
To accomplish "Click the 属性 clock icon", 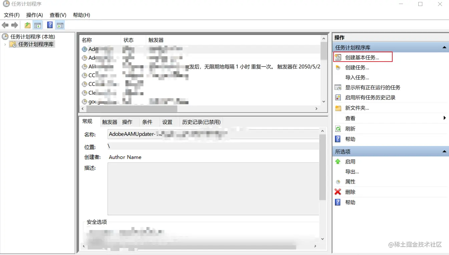I will (x=338, y=182).
